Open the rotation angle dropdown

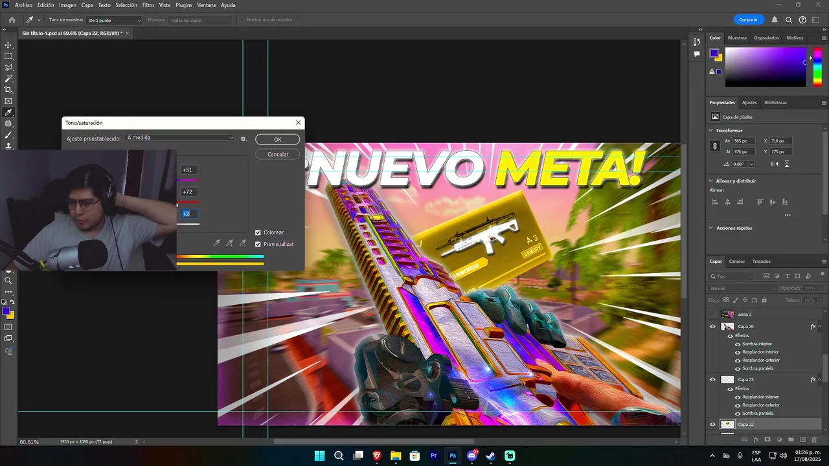point(751,164)
